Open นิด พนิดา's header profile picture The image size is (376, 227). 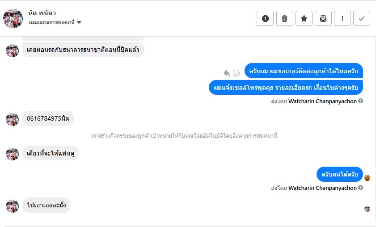coord(13,18)
